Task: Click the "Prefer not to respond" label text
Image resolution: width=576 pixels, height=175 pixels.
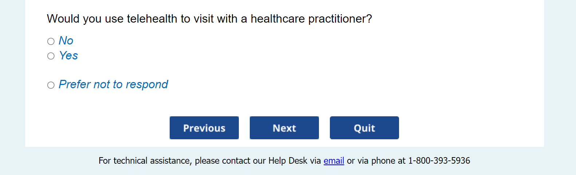Action: tap(113, 84)
